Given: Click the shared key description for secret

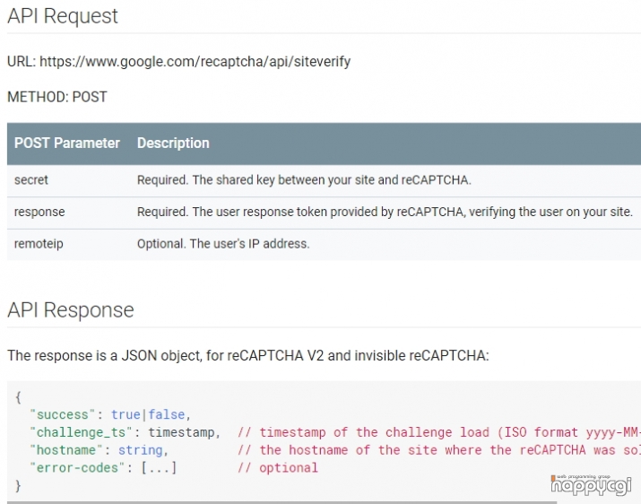Looking at the screenshot, I should click(x=304, y=180).
